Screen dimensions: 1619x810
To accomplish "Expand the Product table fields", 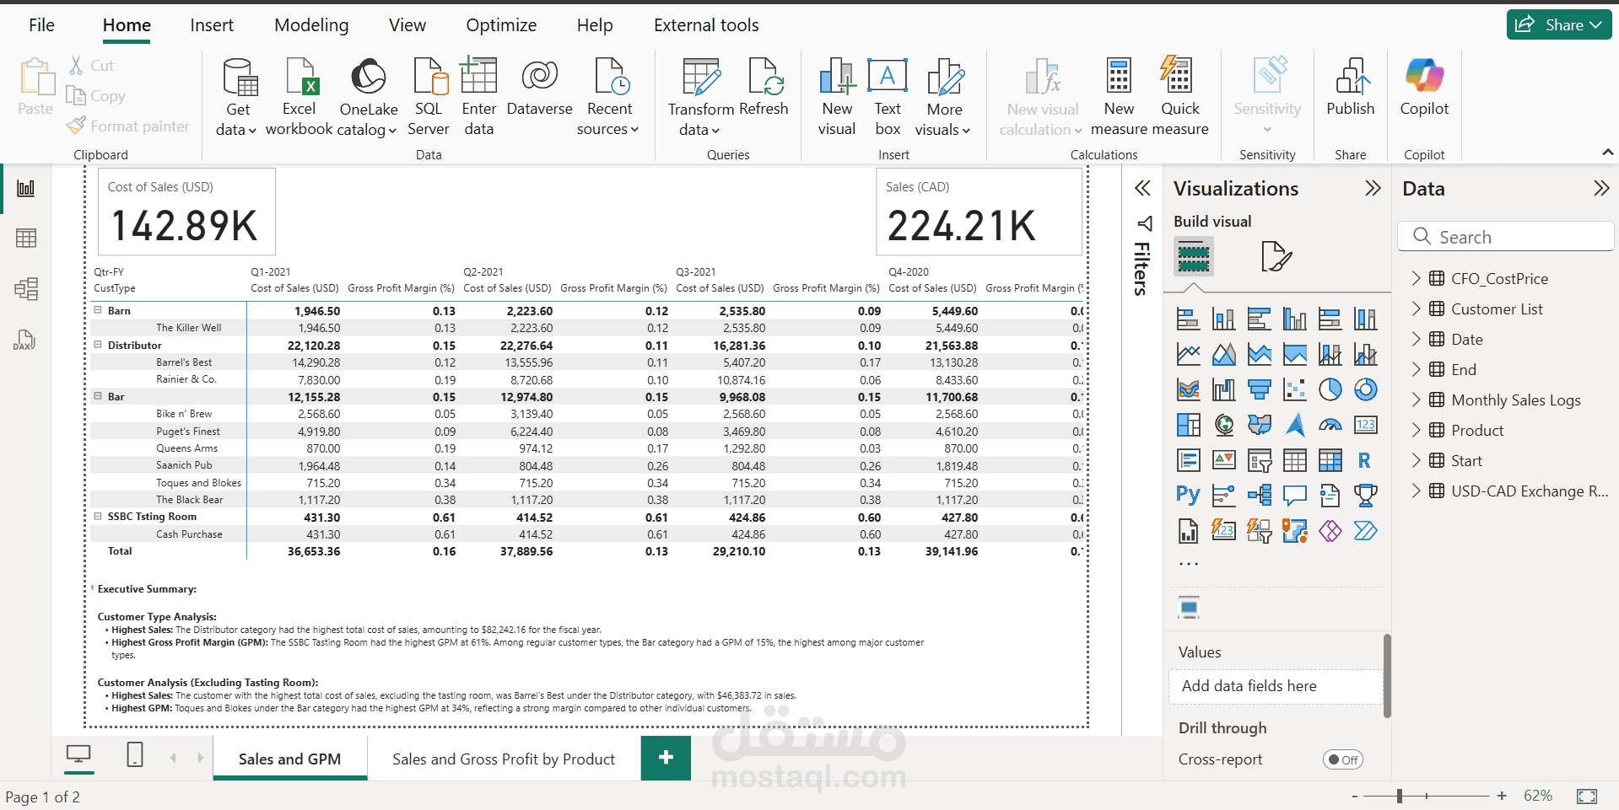I will pos(1417,430).
